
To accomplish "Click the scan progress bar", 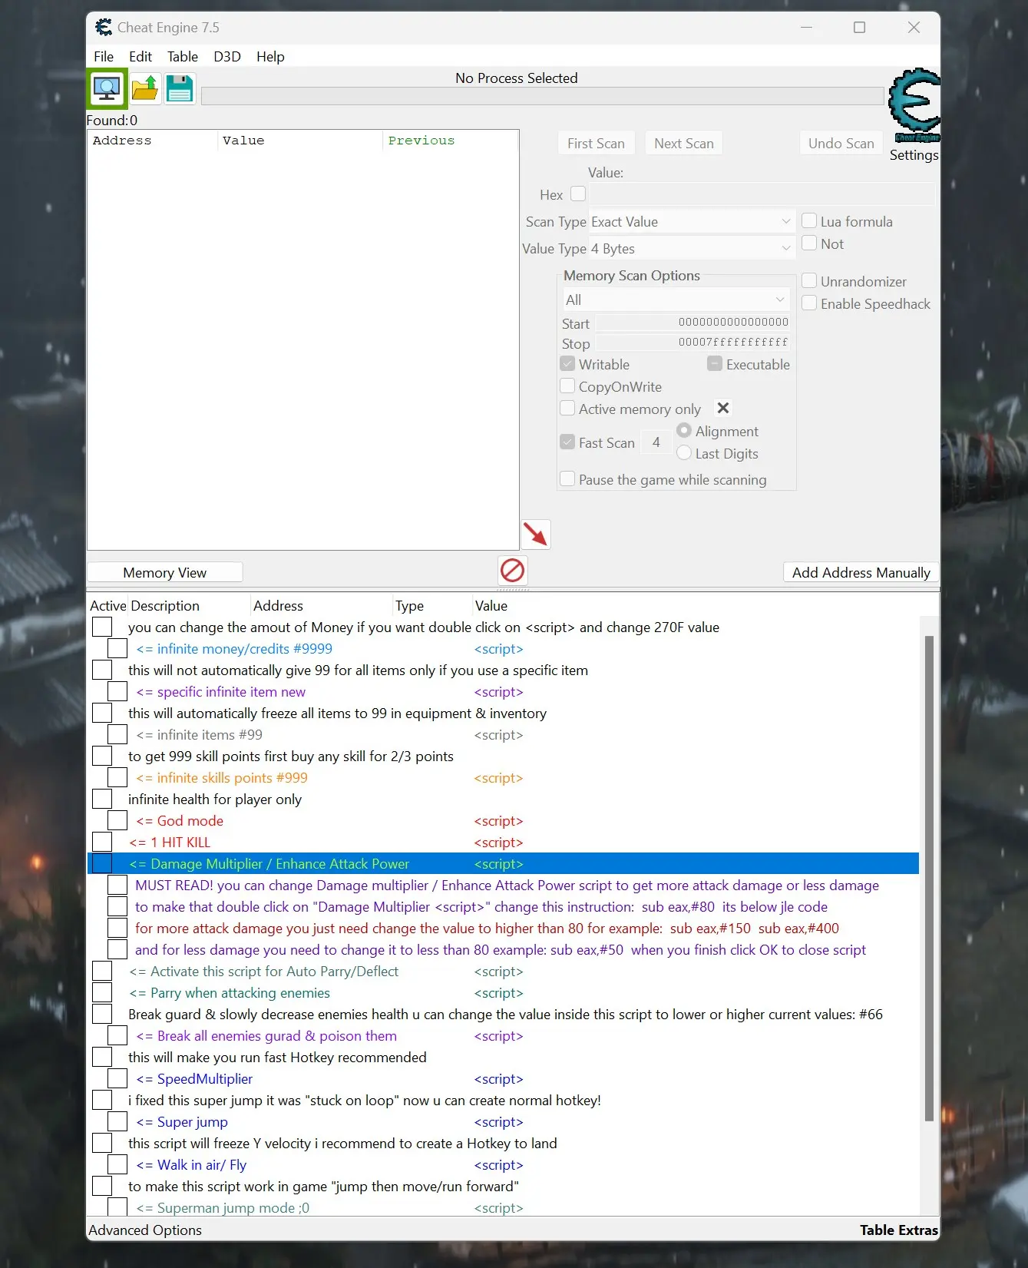I will [542, 96].
